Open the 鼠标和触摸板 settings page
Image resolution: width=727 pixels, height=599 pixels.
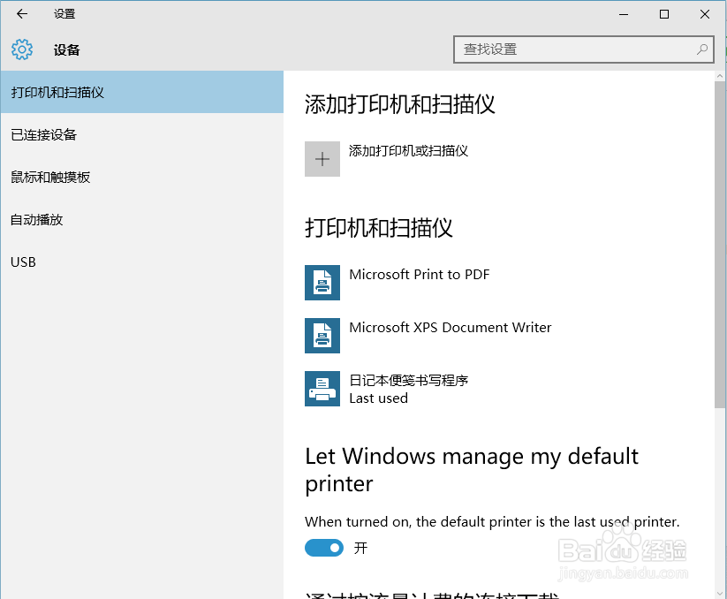point(46,177)
